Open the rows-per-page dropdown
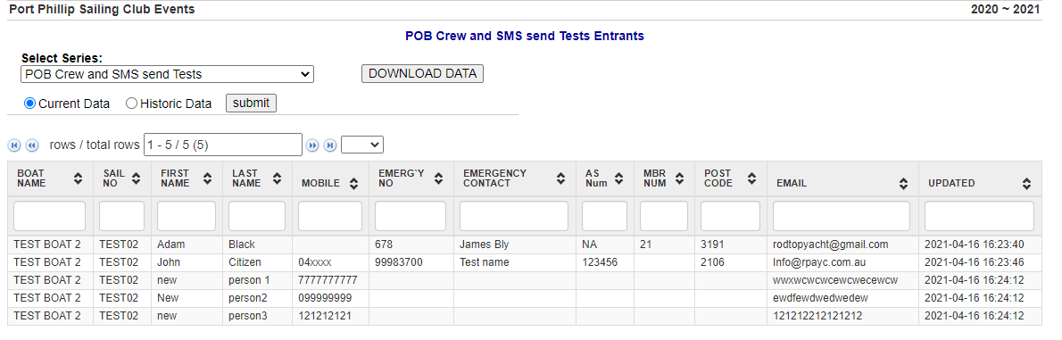Viewport: 1062px width, 340px height. click(x=362, y=145)
